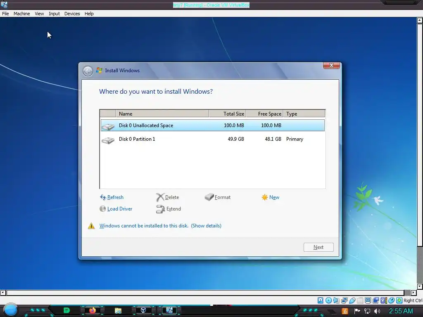Click the VirtualBox horizontal scrollbar
Viewport: 423px width, 317px height.
[x=205, y=293]
